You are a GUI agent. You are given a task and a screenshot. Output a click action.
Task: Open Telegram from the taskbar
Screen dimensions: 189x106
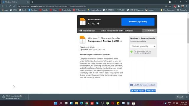(x=97, y=103)
